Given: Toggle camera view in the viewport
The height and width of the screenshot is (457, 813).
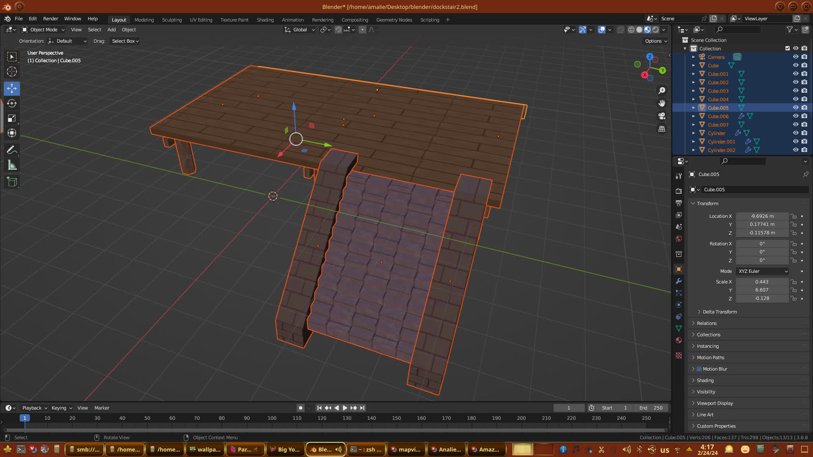Looking at the screenshot, I should click(662, 116).
